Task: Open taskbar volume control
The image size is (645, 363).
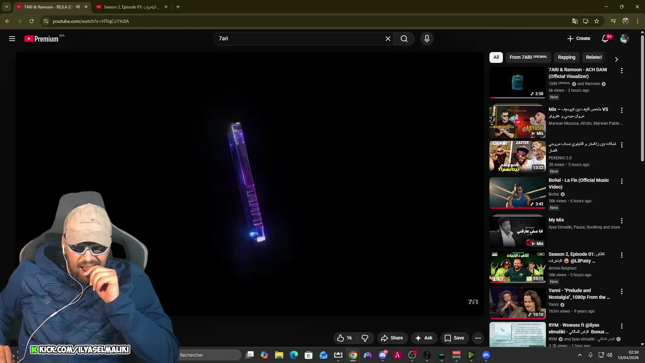Action: click(x=610, y=355)
